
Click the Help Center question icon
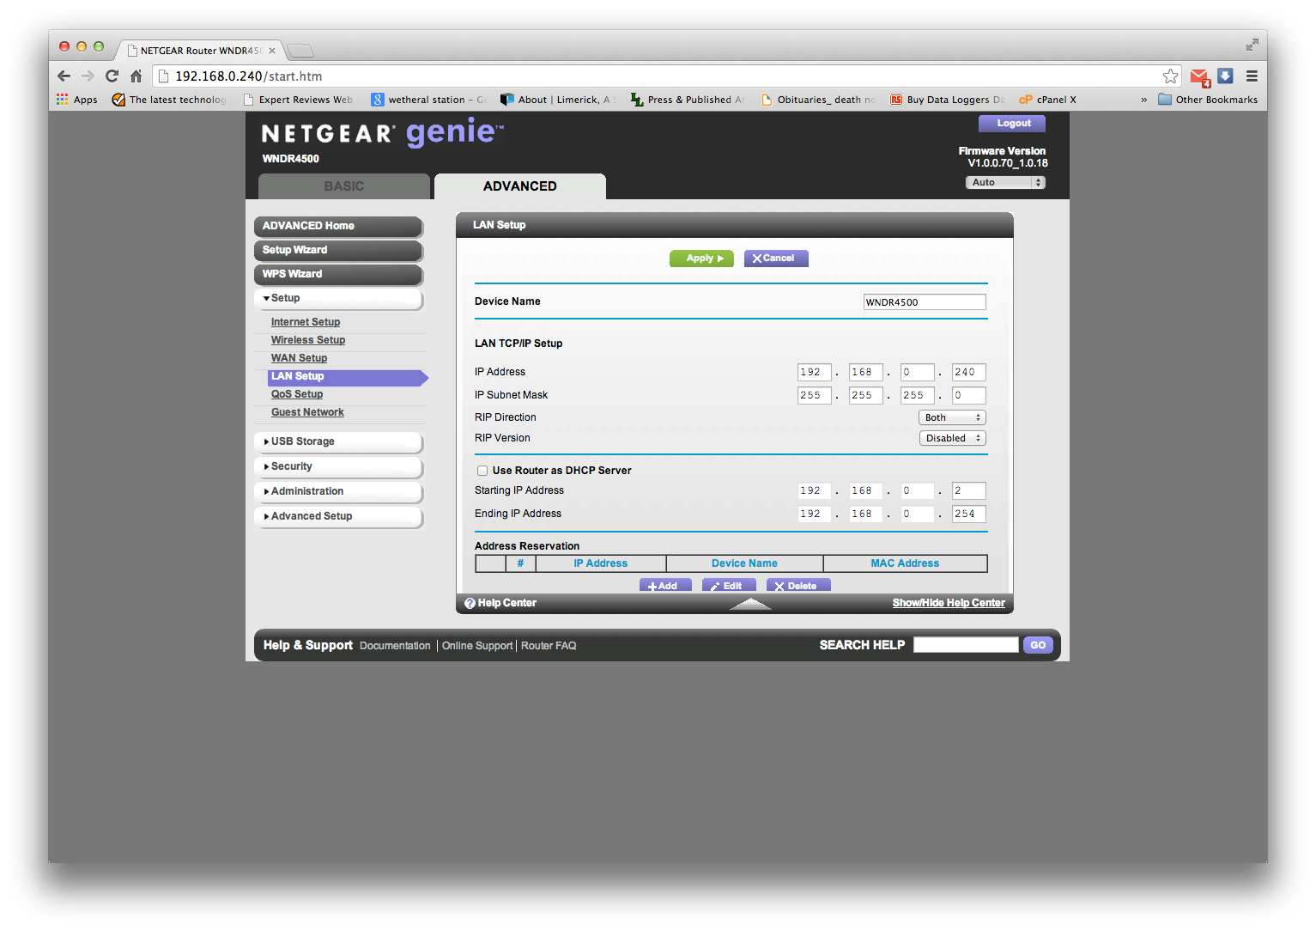pyautogui.click(x=470, y=603)
